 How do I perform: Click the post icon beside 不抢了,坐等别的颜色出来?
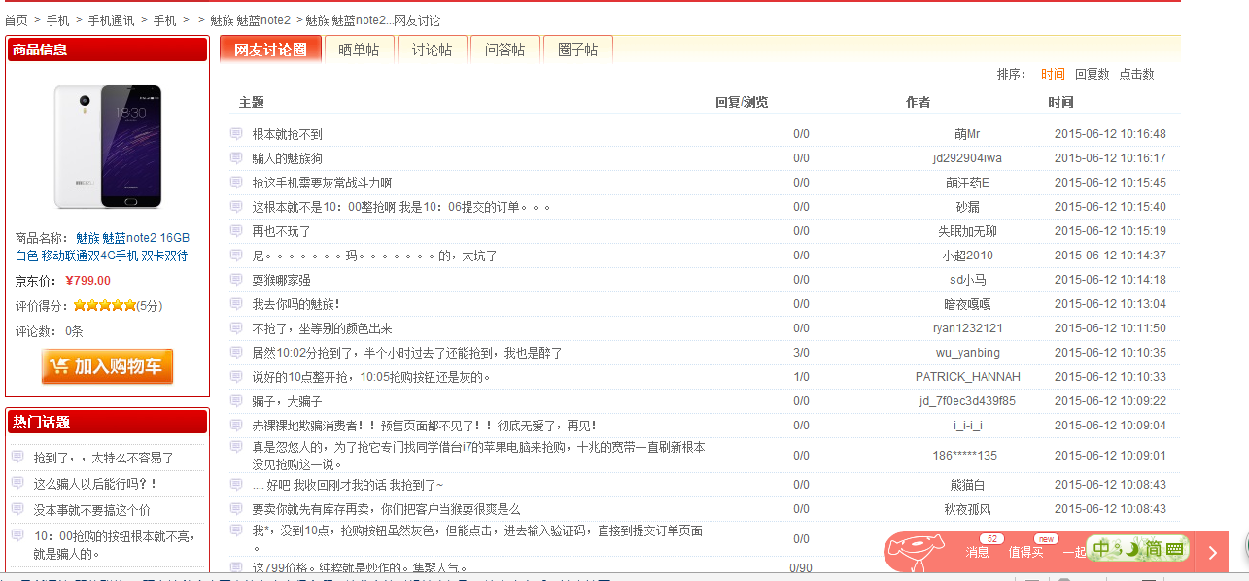[236, 328]
